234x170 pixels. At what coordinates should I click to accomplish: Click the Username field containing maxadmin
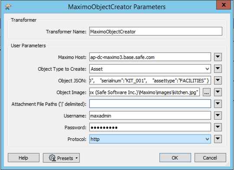pos(150,115)
